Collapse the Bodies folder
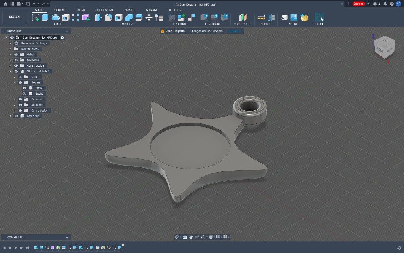This screenshot has height=253, width=404. pyautogui.click(x=15, y=82)
